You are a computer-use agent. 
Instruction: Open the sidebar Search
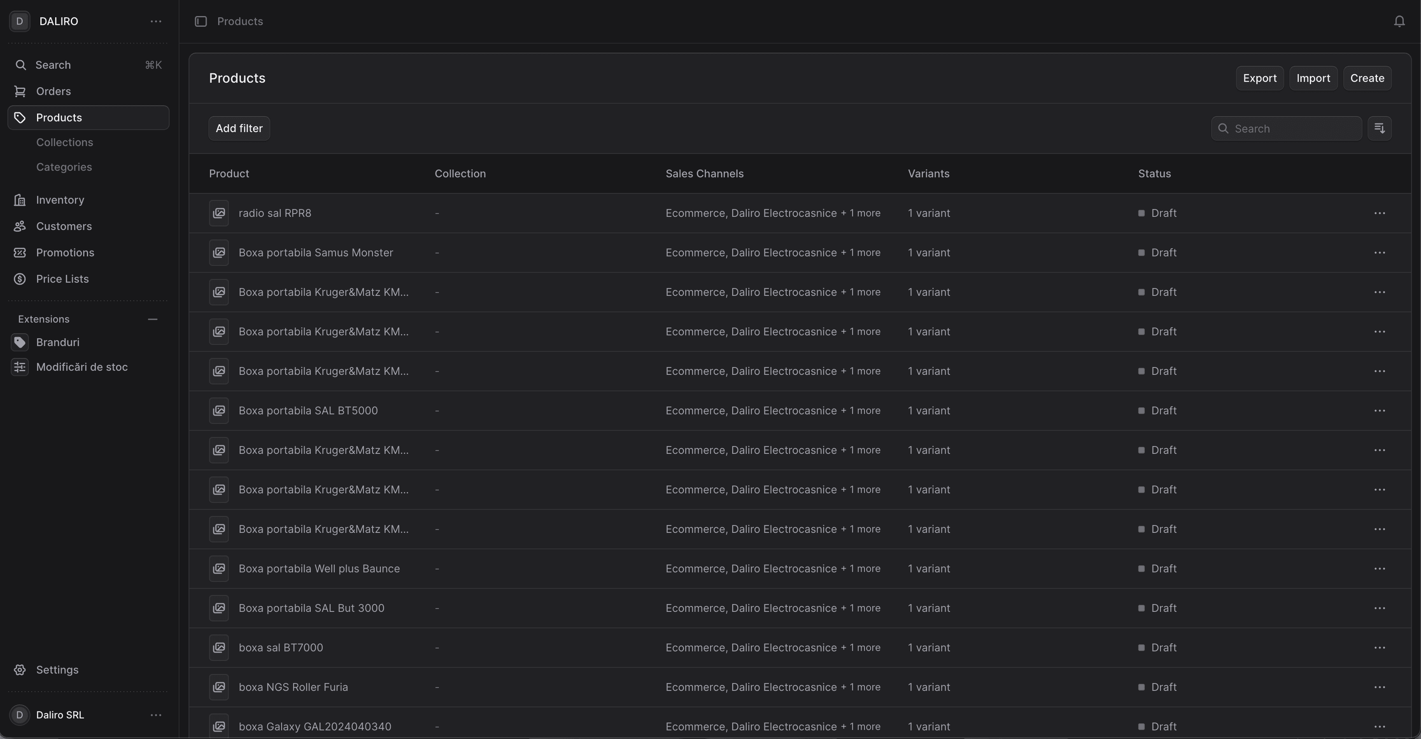coord(88,65)
